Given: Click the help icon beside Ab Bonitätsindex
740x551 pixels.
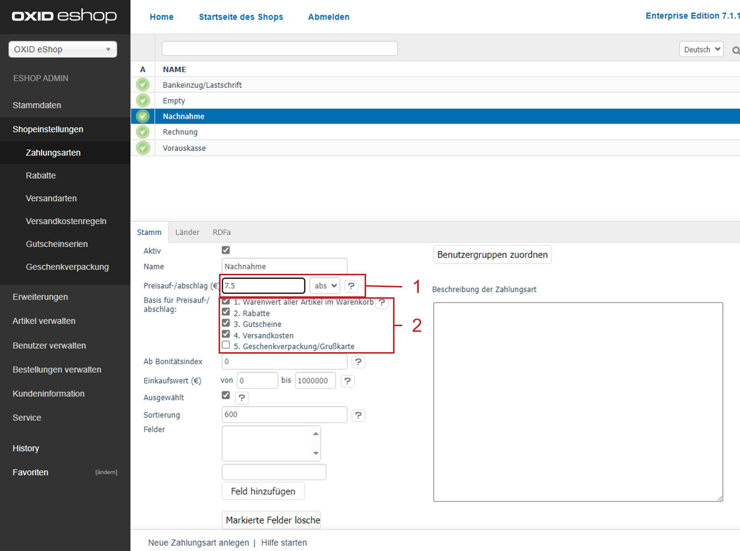Looking at the screenshot, I should [x=358, y=362].
